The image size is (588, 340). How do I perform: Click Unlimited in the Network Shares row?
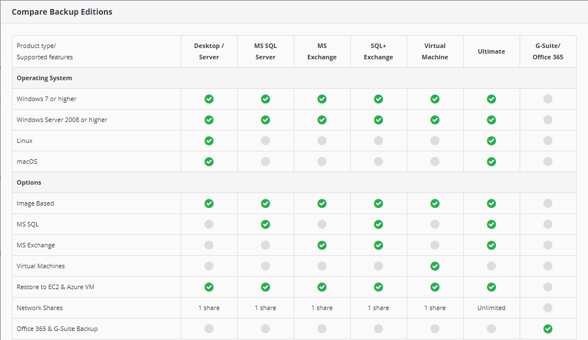click(491, 308)
